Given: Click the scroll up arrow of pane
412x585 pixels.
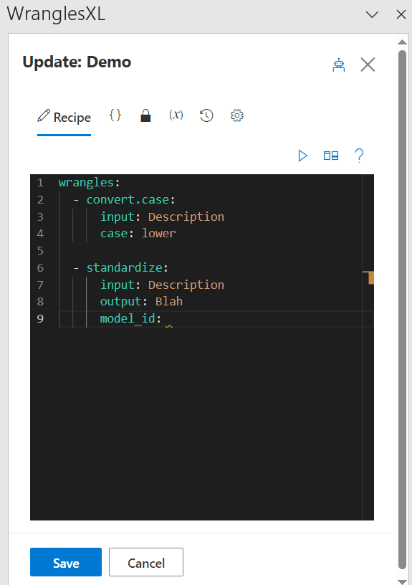Looking at the screenshot, I should pyautogui.click(x=402, y=42).
